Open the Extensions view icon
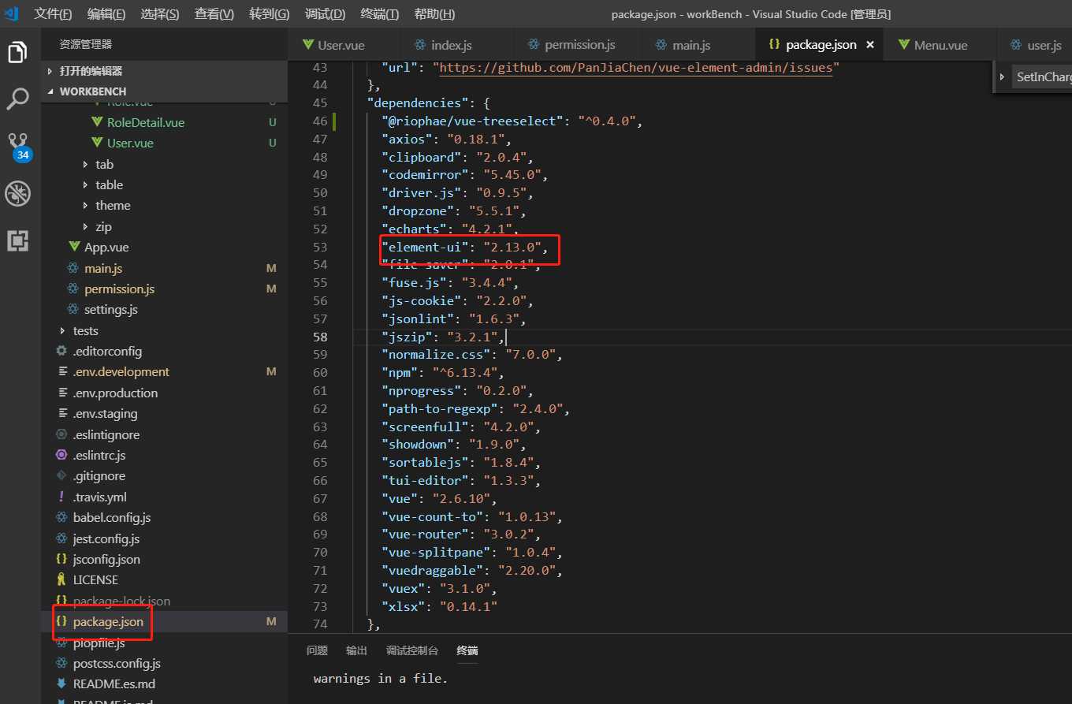Viewport: 1072px width, 704px height. click(17, 240)
